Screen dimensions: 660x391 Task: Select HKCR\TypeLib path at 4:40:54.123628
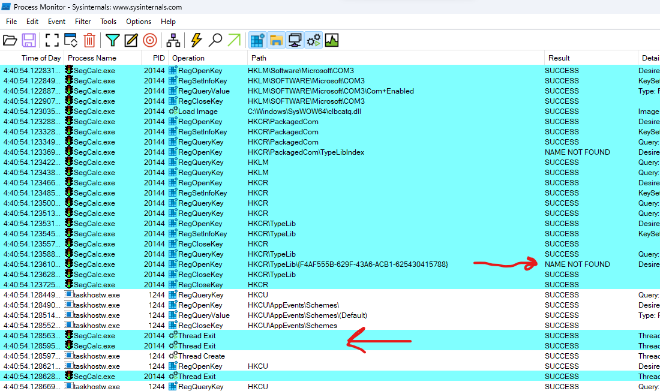(271, 275)
